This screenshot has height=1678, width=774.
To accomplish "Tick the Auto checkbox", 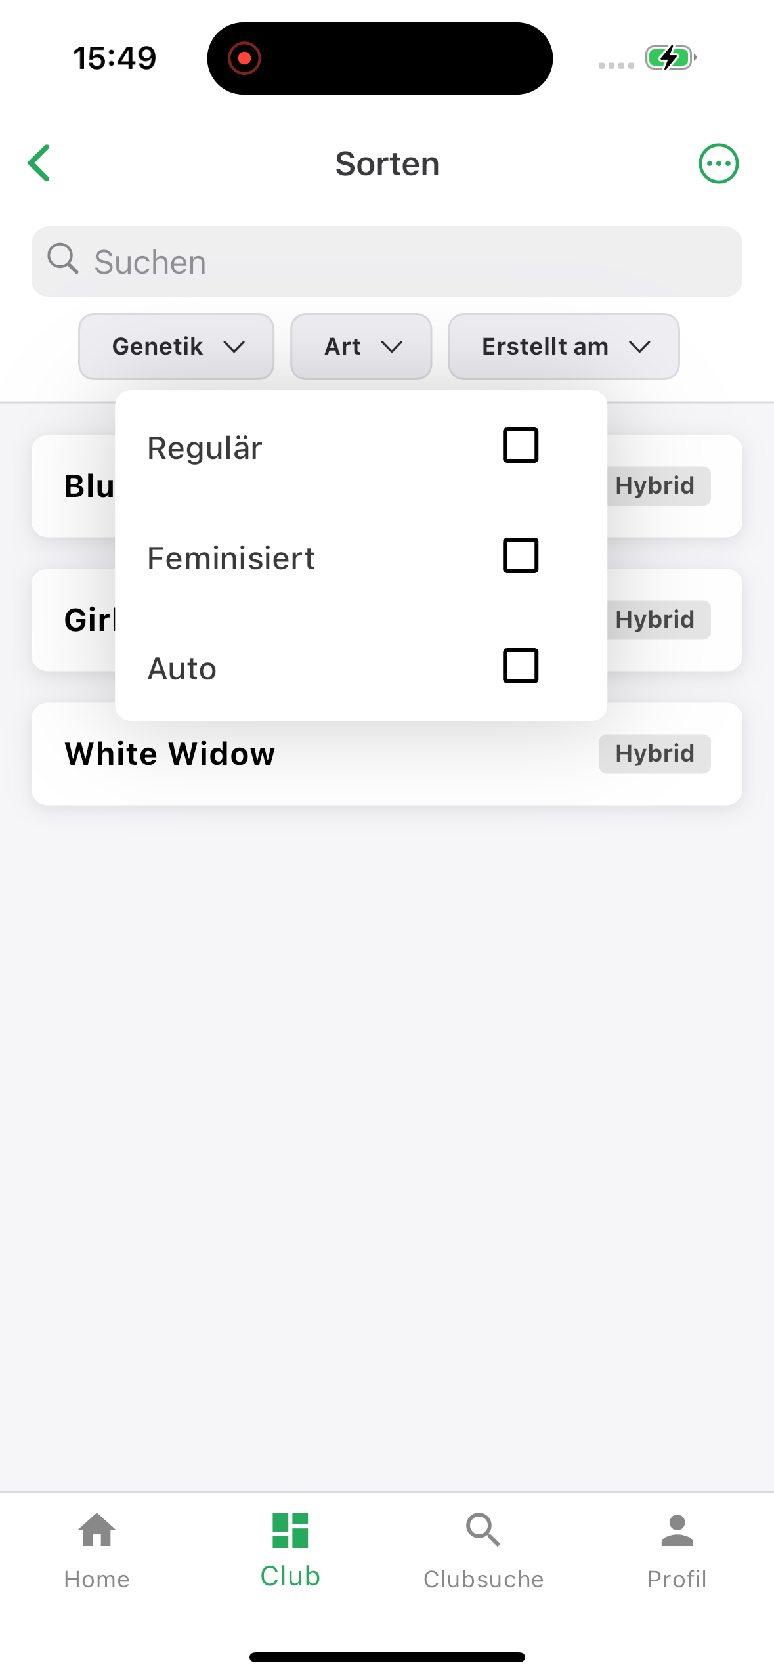I will tap(521, 666).
